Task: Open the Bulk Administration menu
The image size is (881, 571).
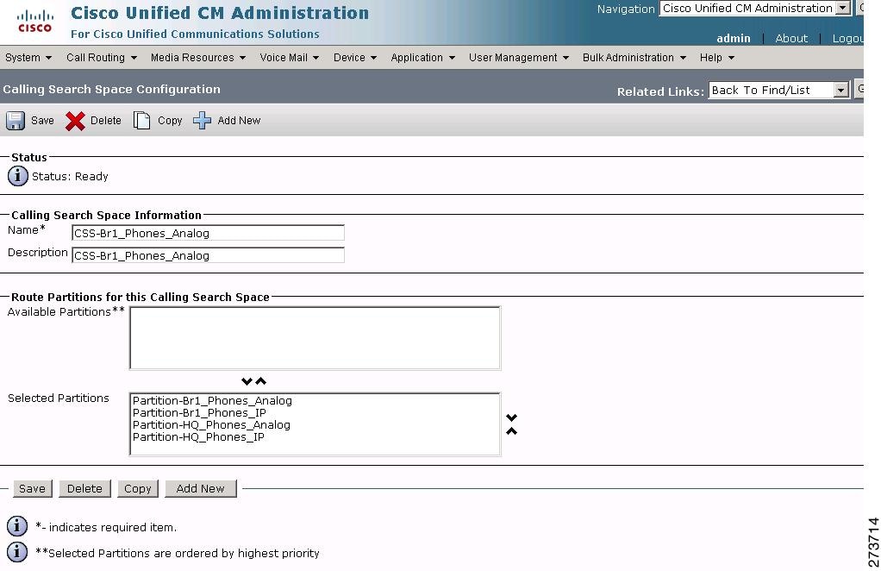Action: (x=634, y=57)
